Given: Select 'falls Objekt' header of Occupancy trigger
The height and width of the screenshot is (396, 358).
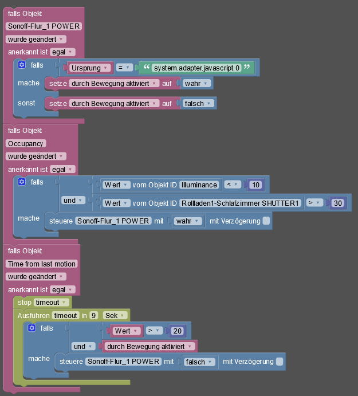Looking at the screenshot, I should pos(25,131).
